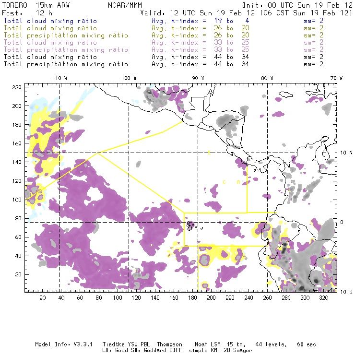Click the 320 tick label on horizontal axis

[x=324, y=298]
